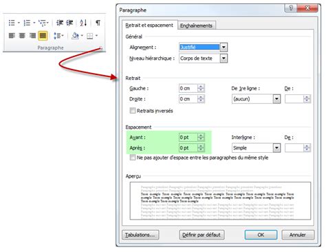
Task: Open Interligne dropdown list
Action: click(x=276, y=148)
